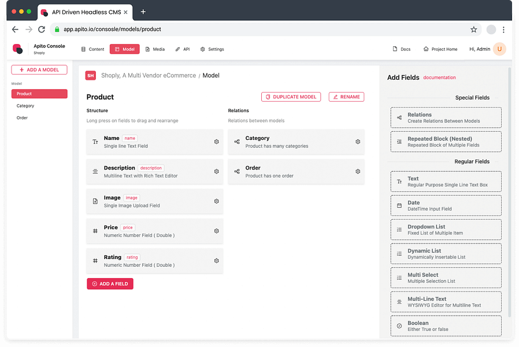Click Shoply breadcrumb project name

coord(149,76)
